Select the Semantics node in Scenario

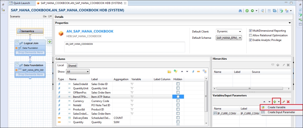coord(30,31)
